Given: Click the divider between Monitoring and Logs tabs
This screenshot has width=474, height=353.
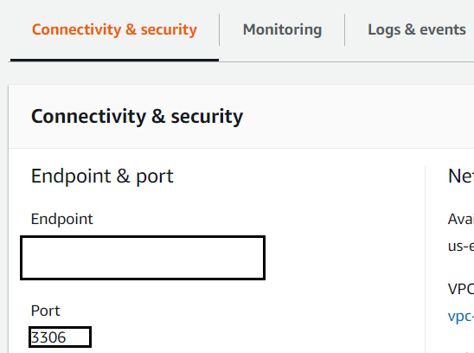Looking at the screenshot, I should tap(344, 29).
